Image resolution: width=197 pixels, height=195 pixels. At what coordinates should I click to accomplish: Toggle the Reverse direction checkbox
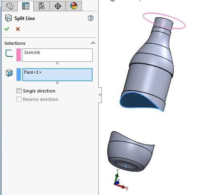coord(19,99)
